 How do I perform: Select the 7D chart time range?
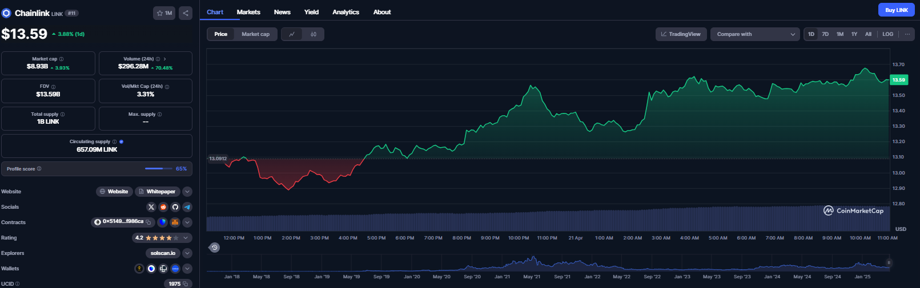pos(825,34)
